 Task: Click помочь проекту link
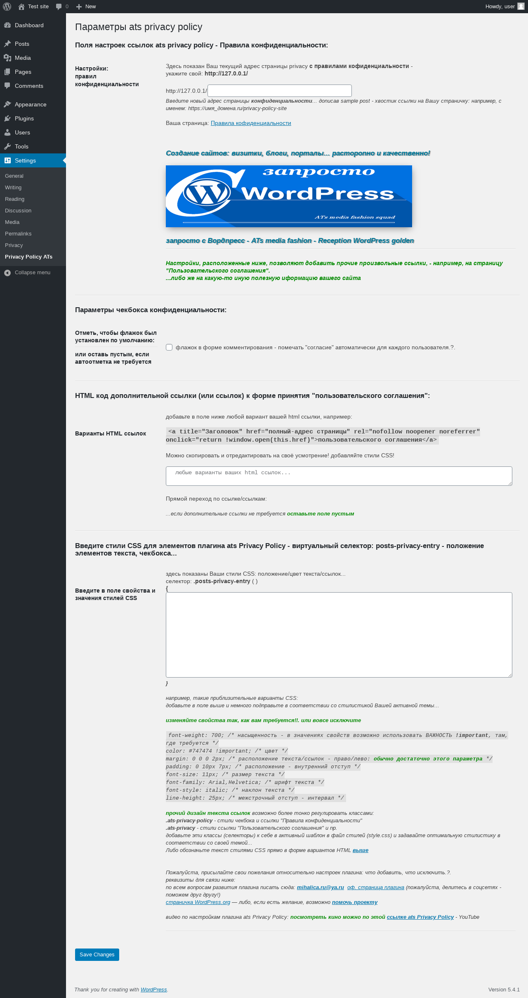click(x=355, y=902)
